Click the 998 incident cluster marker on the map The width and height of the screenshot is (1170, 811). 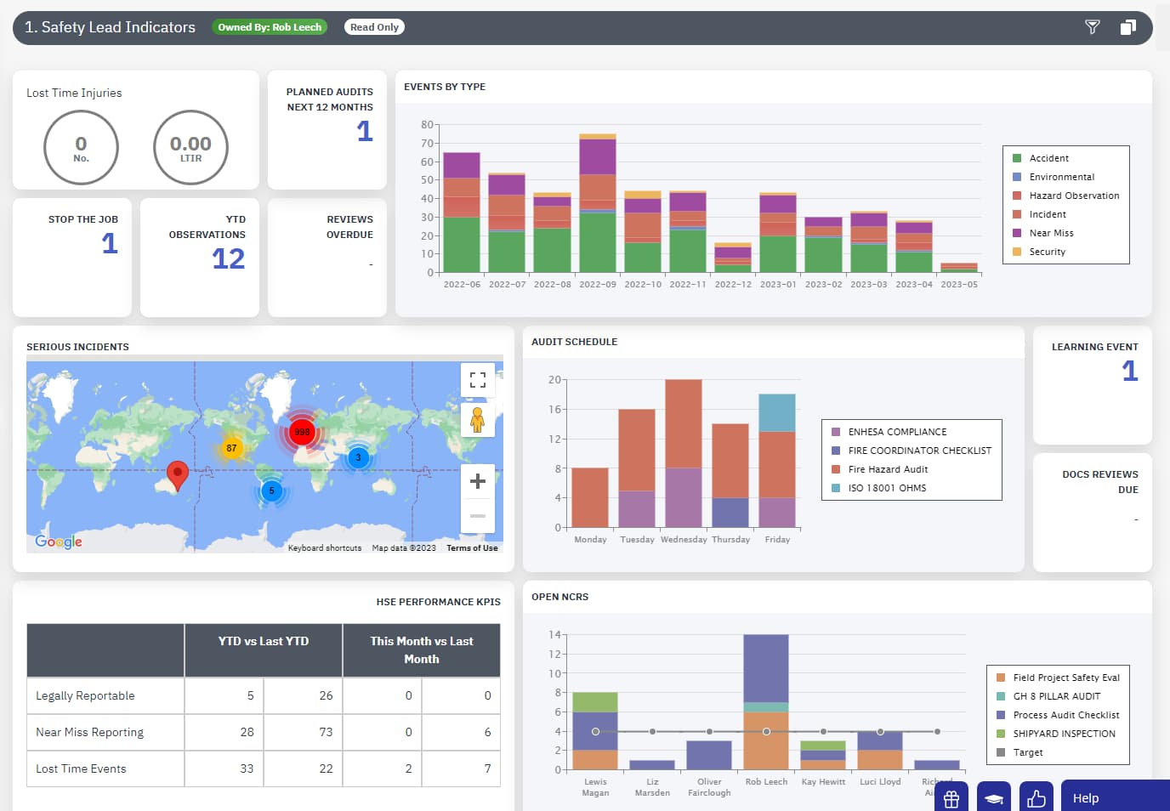coord(303,432)
